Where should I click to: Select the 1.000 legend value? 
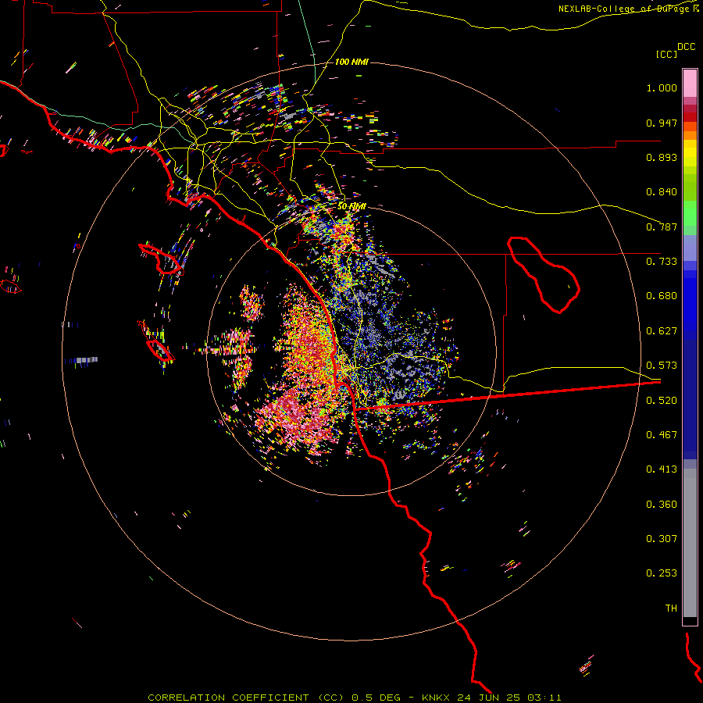(x=662, y=87)
